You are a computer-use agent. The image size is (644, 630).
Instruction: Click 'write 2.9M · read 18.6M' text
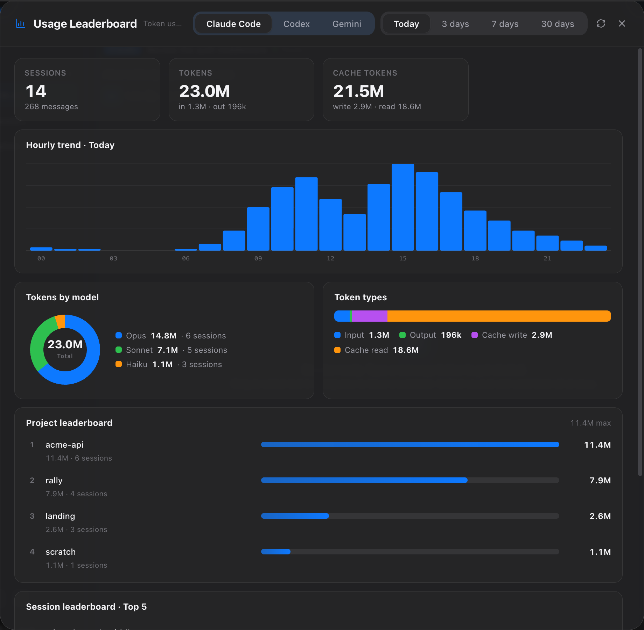click(377, 107)
